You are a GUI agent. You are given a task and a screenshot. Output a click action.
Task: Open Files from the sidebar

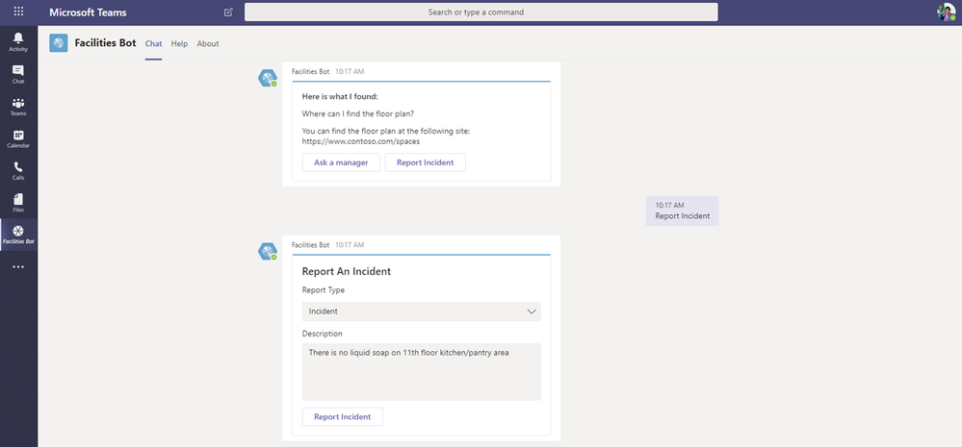pos(18,203)
